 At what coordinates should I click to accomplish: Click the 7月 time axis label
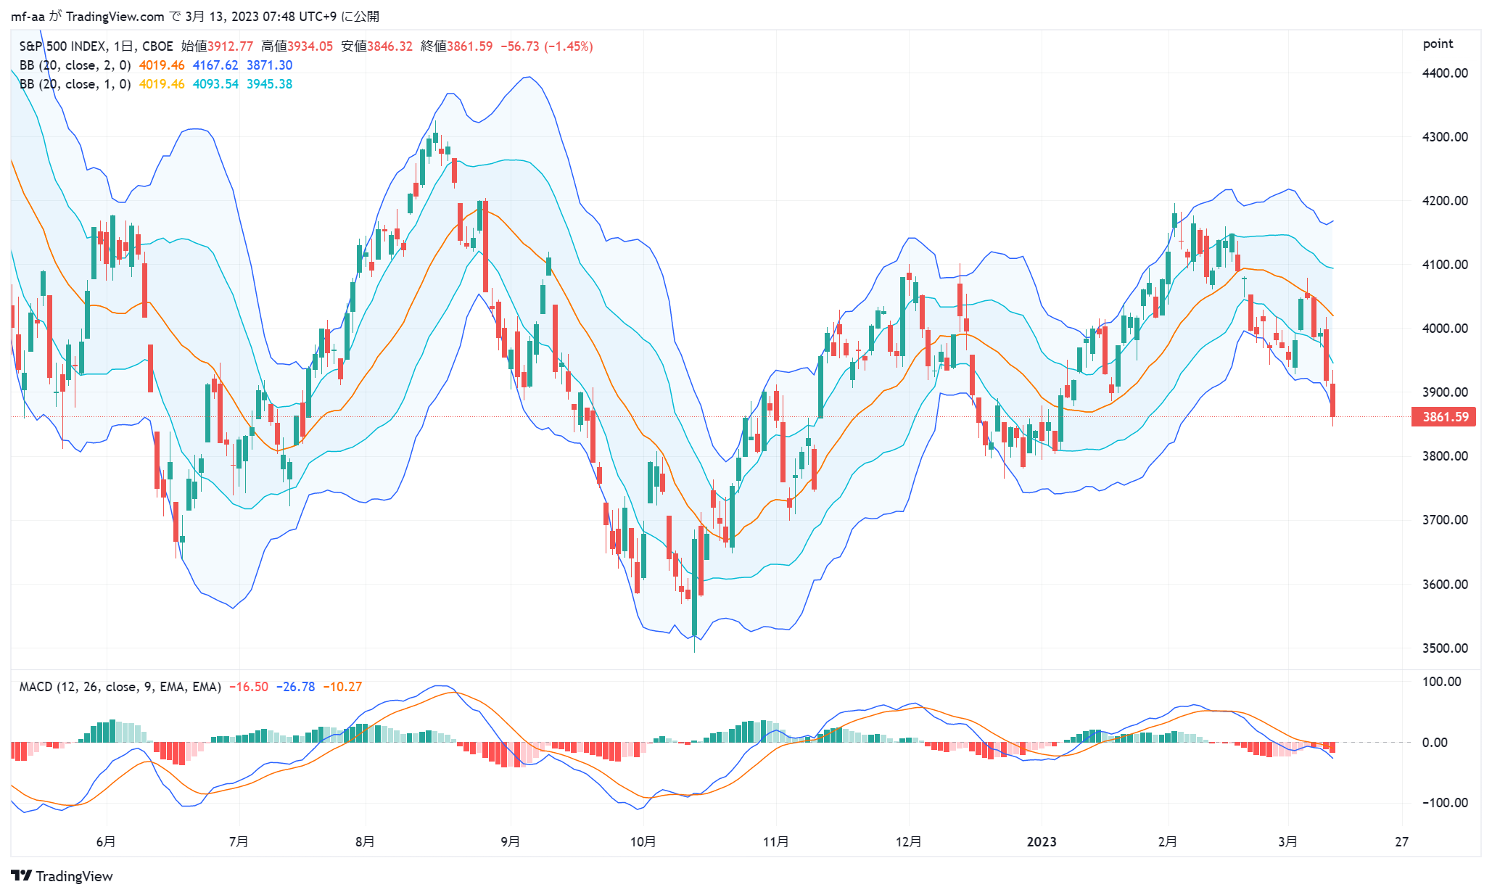click(239, 842)
